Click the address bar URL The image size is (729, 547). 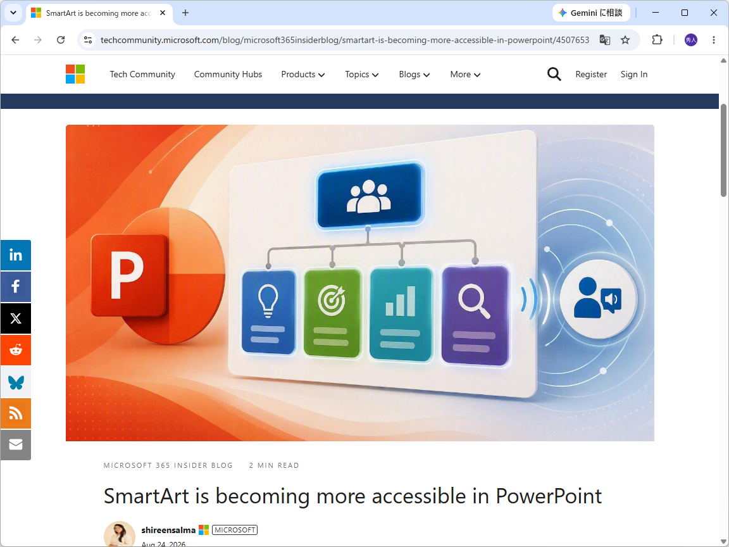(x=344, y=40)
